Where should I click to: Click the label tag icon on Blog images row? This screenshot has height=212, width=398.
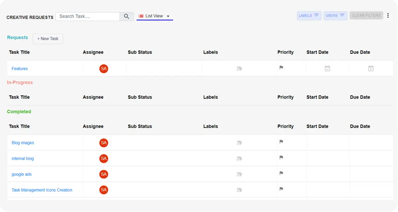[239, 143]
